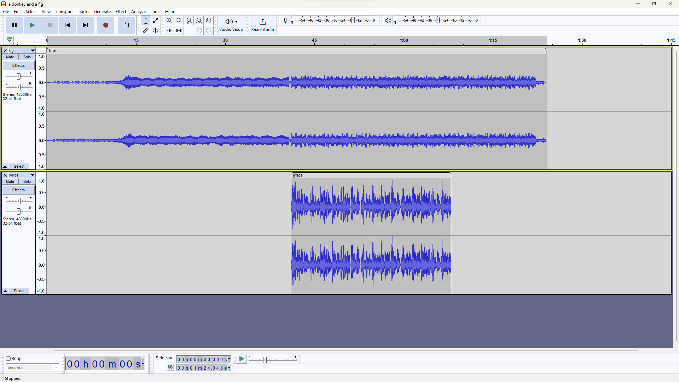The width and height of the screenshot is (679, 382).
Task: Open Share Audio
Action: 262,25
